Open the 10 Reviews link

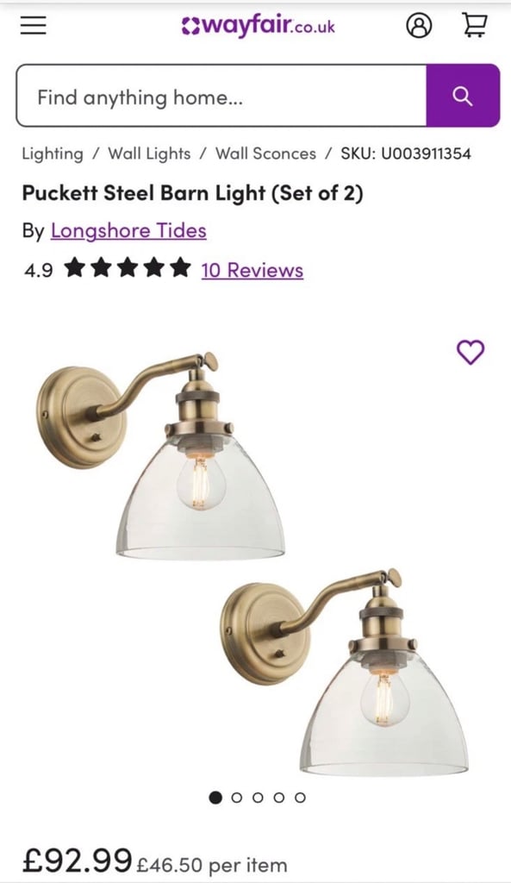click(252, 270)
